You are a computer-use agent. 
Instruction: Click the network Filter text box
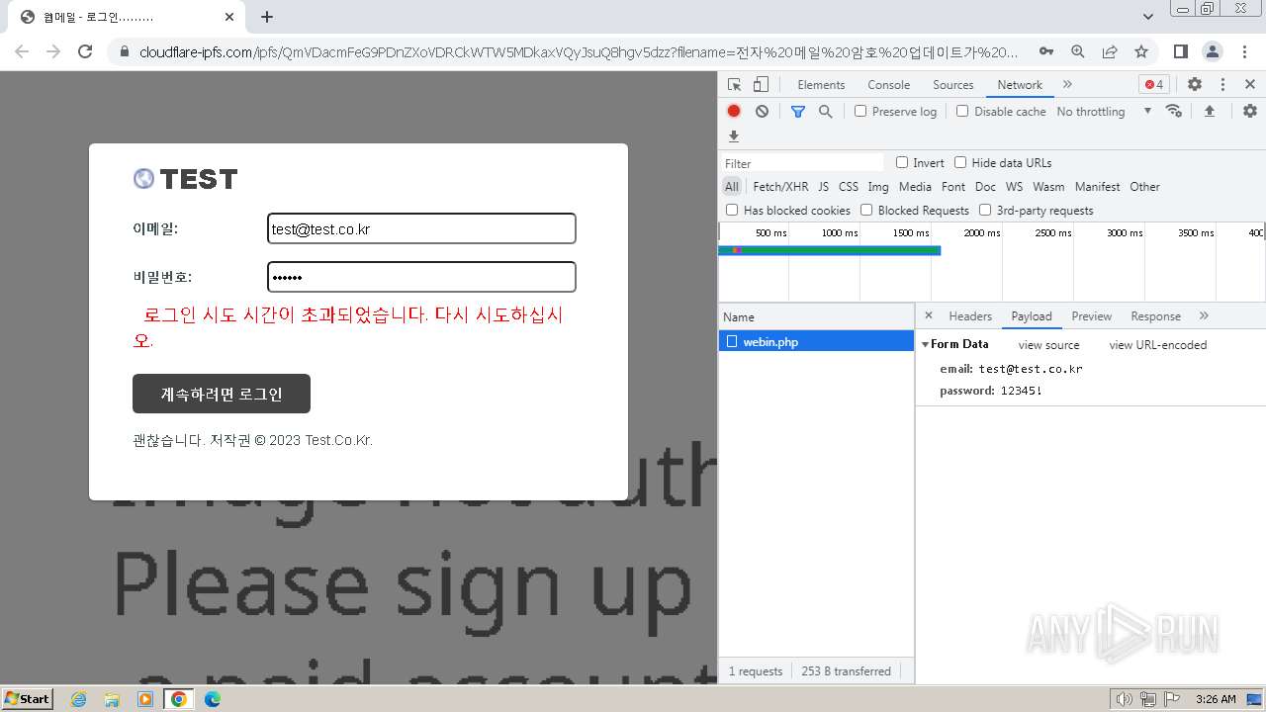click(x=802, y=163)
